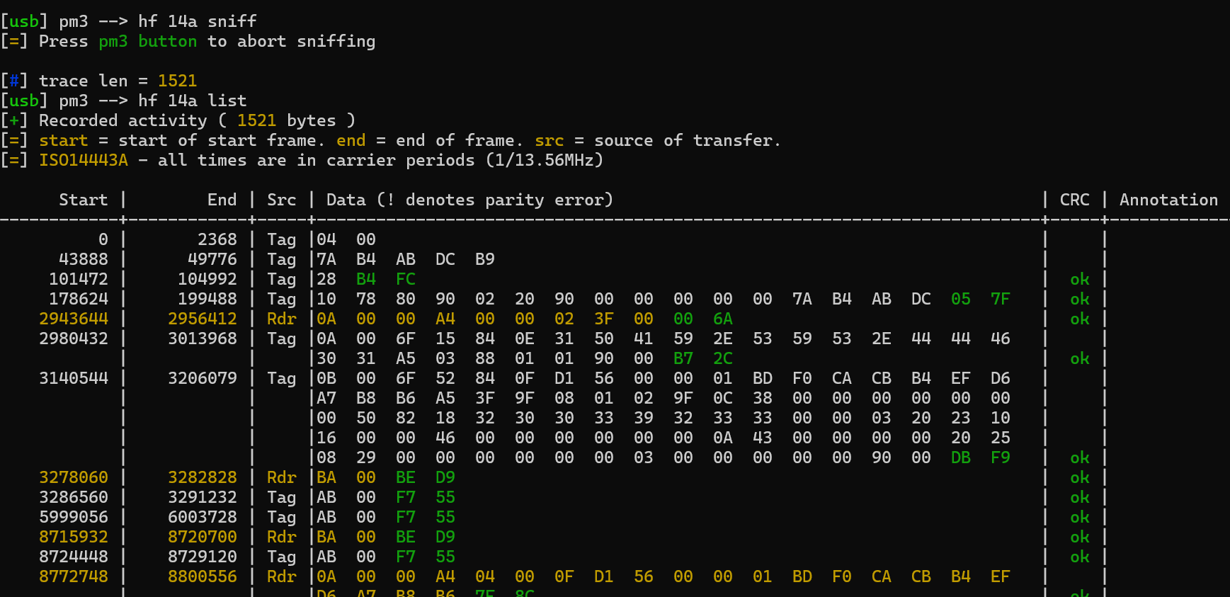Image resolution: width=1230 pixels, height=597 pixels.
Task: Click green CRC bytes DB F9
Action: coord(981,457)
